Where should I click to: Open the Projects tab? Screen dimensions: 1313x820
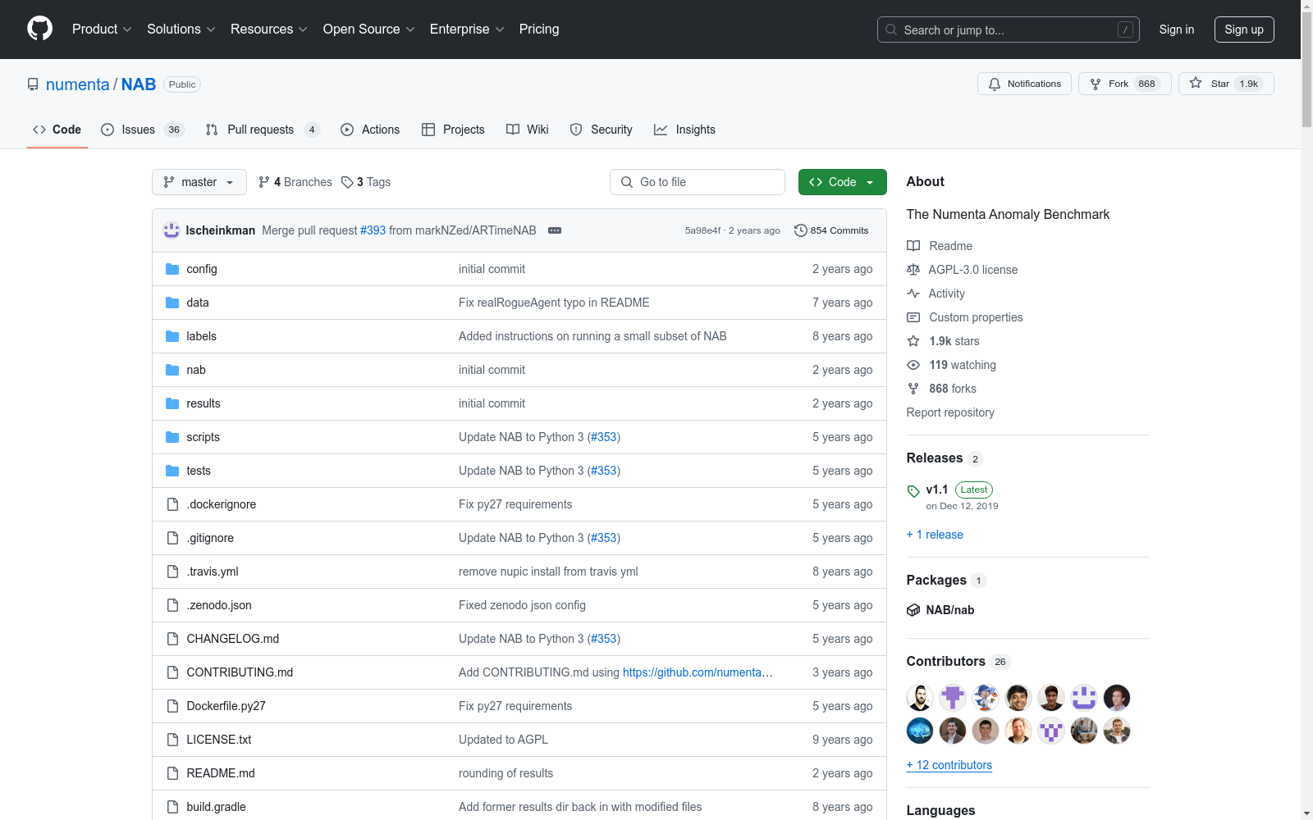coord(453,130)
